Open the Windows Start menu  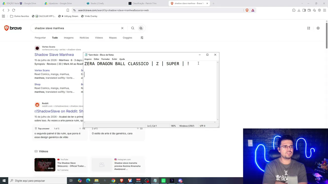pyautogui.click(x=4, y=181)
